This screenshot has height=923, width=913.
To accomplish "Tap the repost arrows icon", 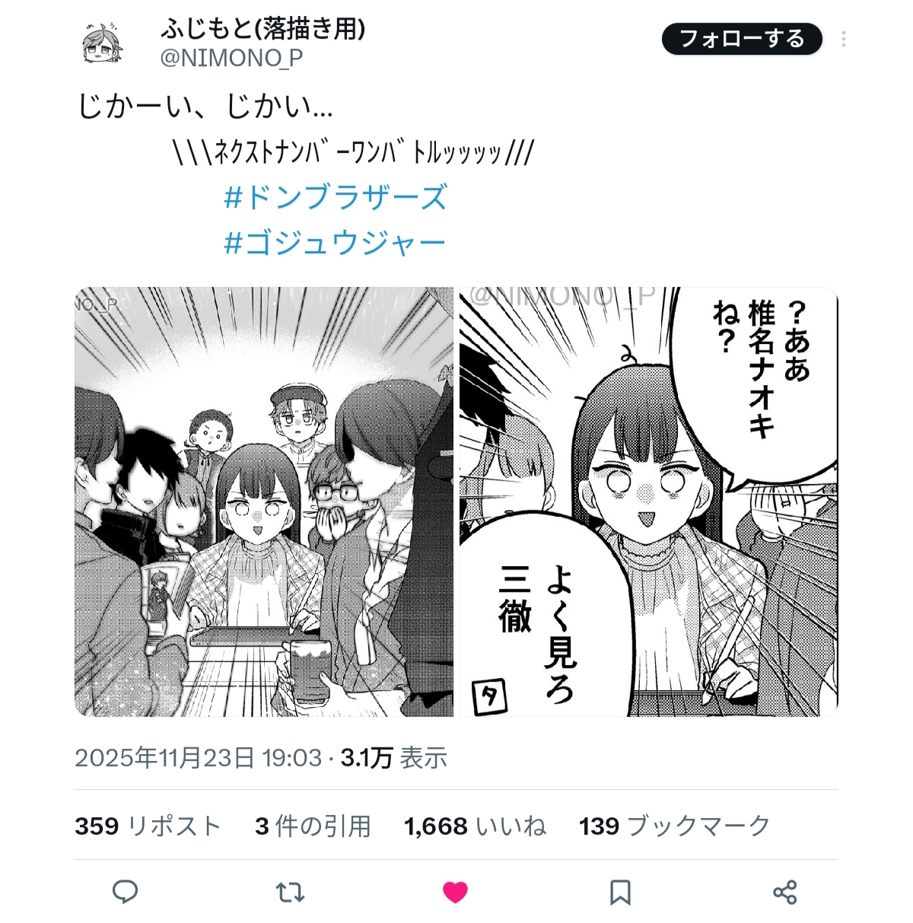I will pos(290,892).
